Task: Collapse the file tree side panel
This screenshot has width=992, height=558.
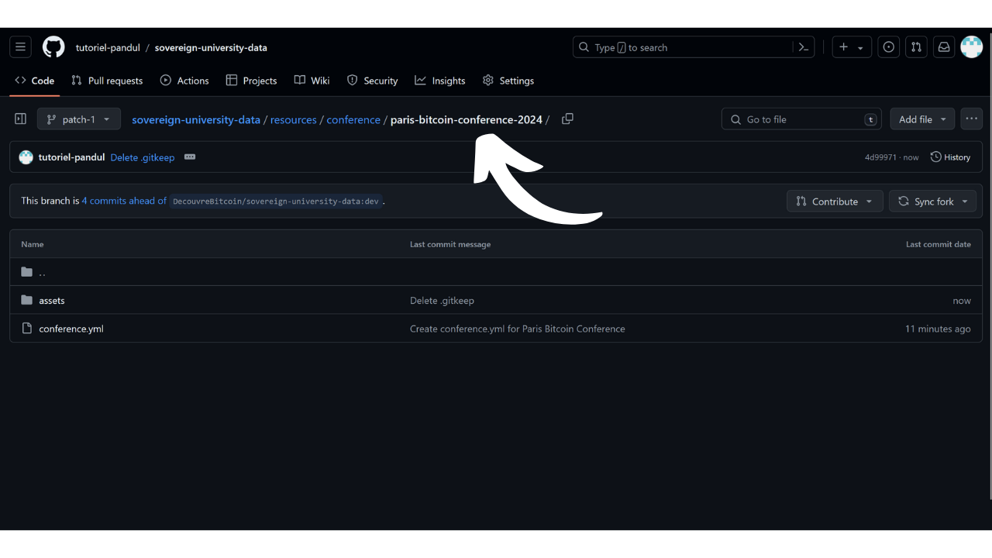Action: pyautogui.click(x=21, y=119)
